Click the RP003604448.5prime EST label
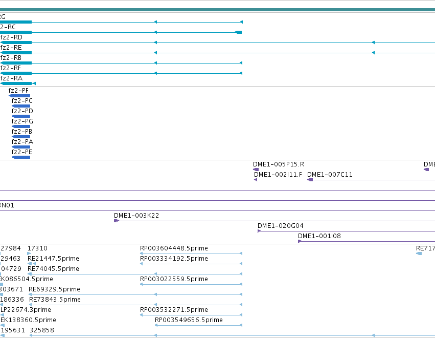The height and width of the screenshot is (338, 435). coord(174,248)
